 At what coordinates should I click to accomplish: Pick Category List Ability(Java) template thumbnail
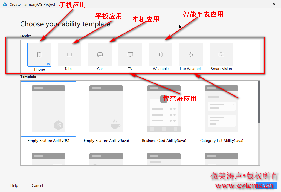[x=222, y=109]
